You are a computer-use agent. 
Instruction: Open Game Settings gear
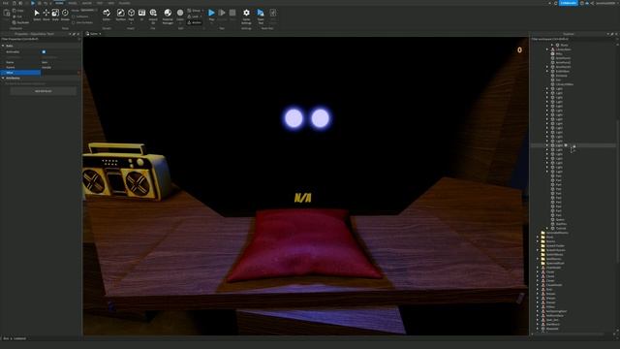pyautogui.click(x=246, y=13)
